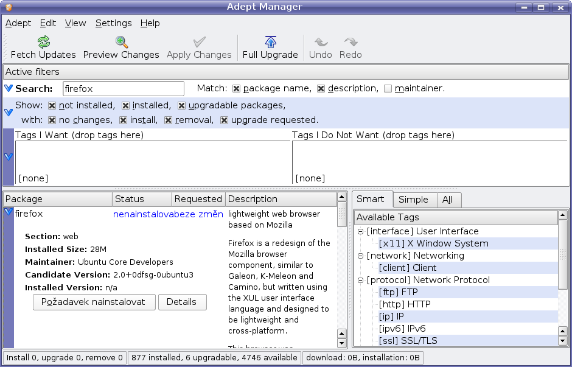This screenshot has height=367, width=572.
Task: Select the [client] Client tag
Action: pos(408,268)
